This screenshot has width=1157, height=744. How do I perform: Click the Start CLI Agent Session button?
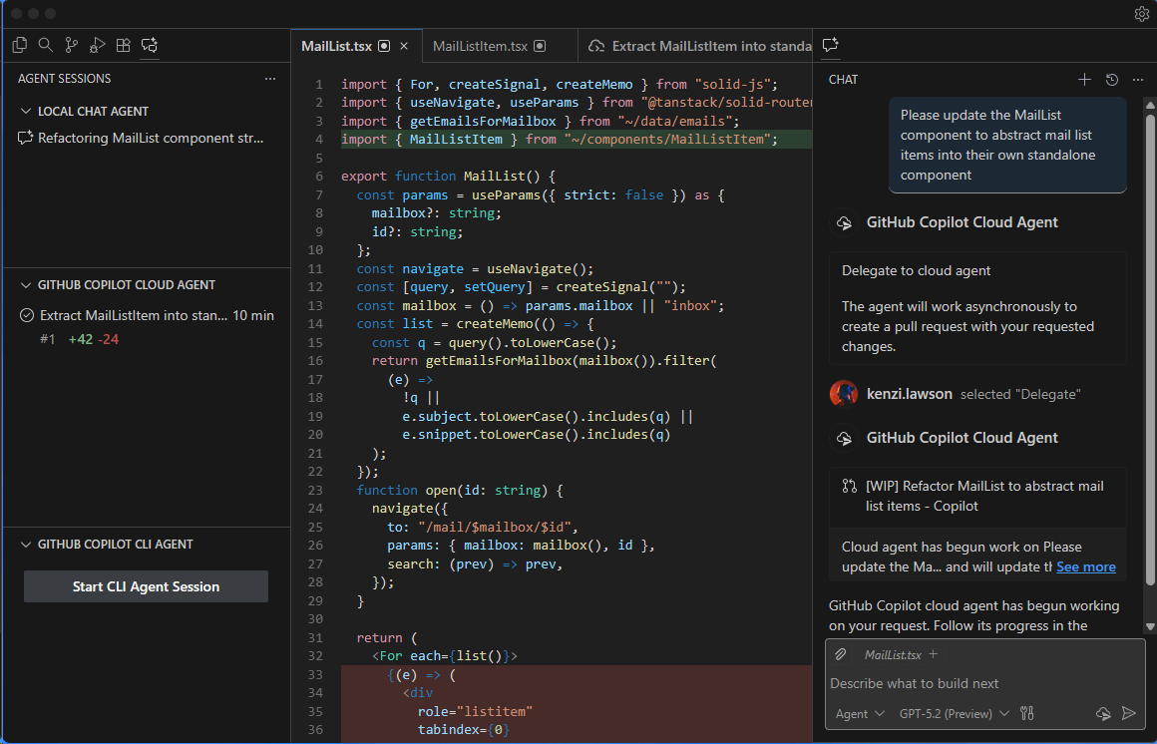[x=145, y=586]
